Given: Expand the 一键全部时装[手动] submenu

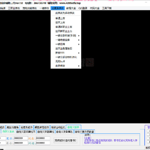Looking at the screenshot, I should pos(66,36).
